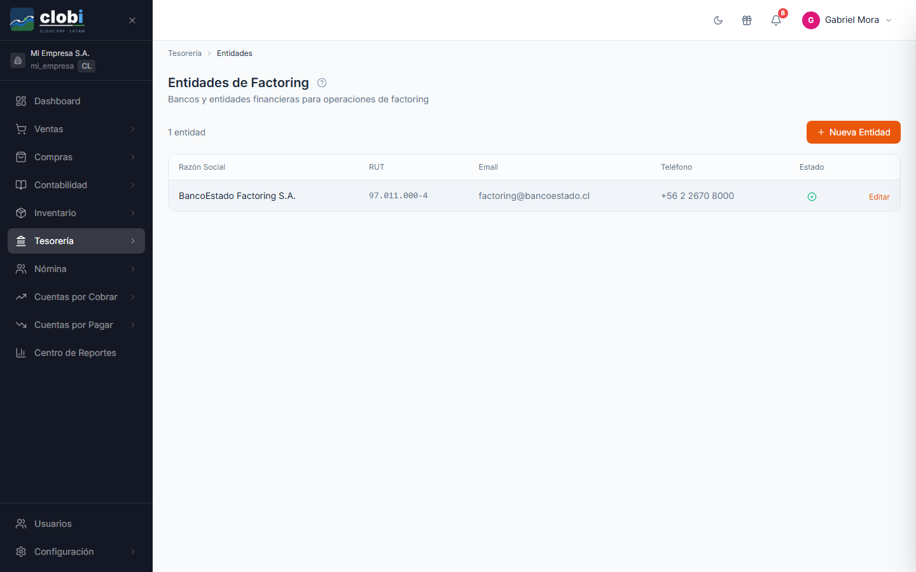Expand the Tesorería submenu chevron

click(133, 241)
